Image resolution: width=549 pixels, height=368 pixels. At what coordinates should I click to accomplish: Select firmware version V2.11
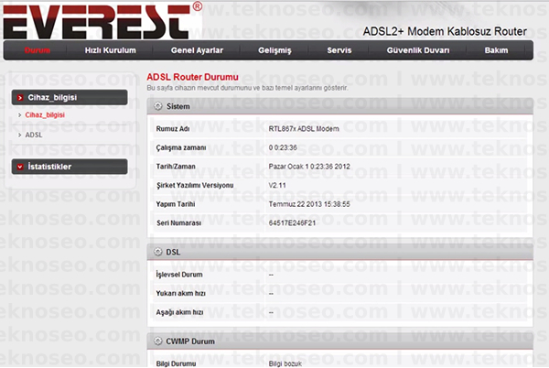tap(277, 186)
